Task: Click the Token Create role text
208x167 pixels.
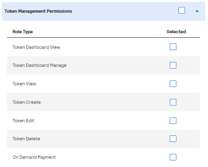Action: 27,102
